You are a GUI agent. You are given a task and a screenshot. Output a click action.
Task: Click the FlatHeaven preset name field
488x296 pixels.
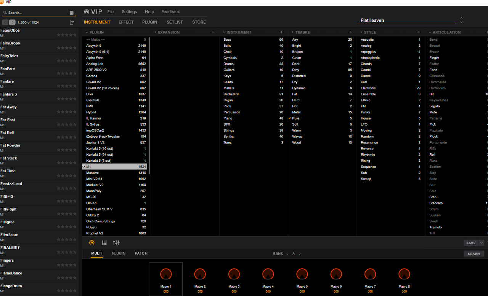pos(408,21)
